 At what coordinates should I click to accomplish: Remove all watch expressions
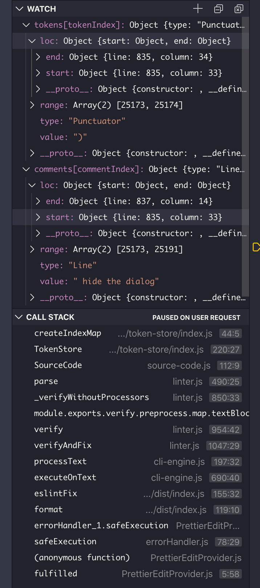point(239,9)
